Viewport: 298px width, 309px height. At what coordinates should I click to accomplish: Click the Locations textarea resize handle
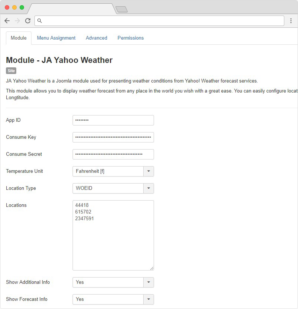pos(152,268)
